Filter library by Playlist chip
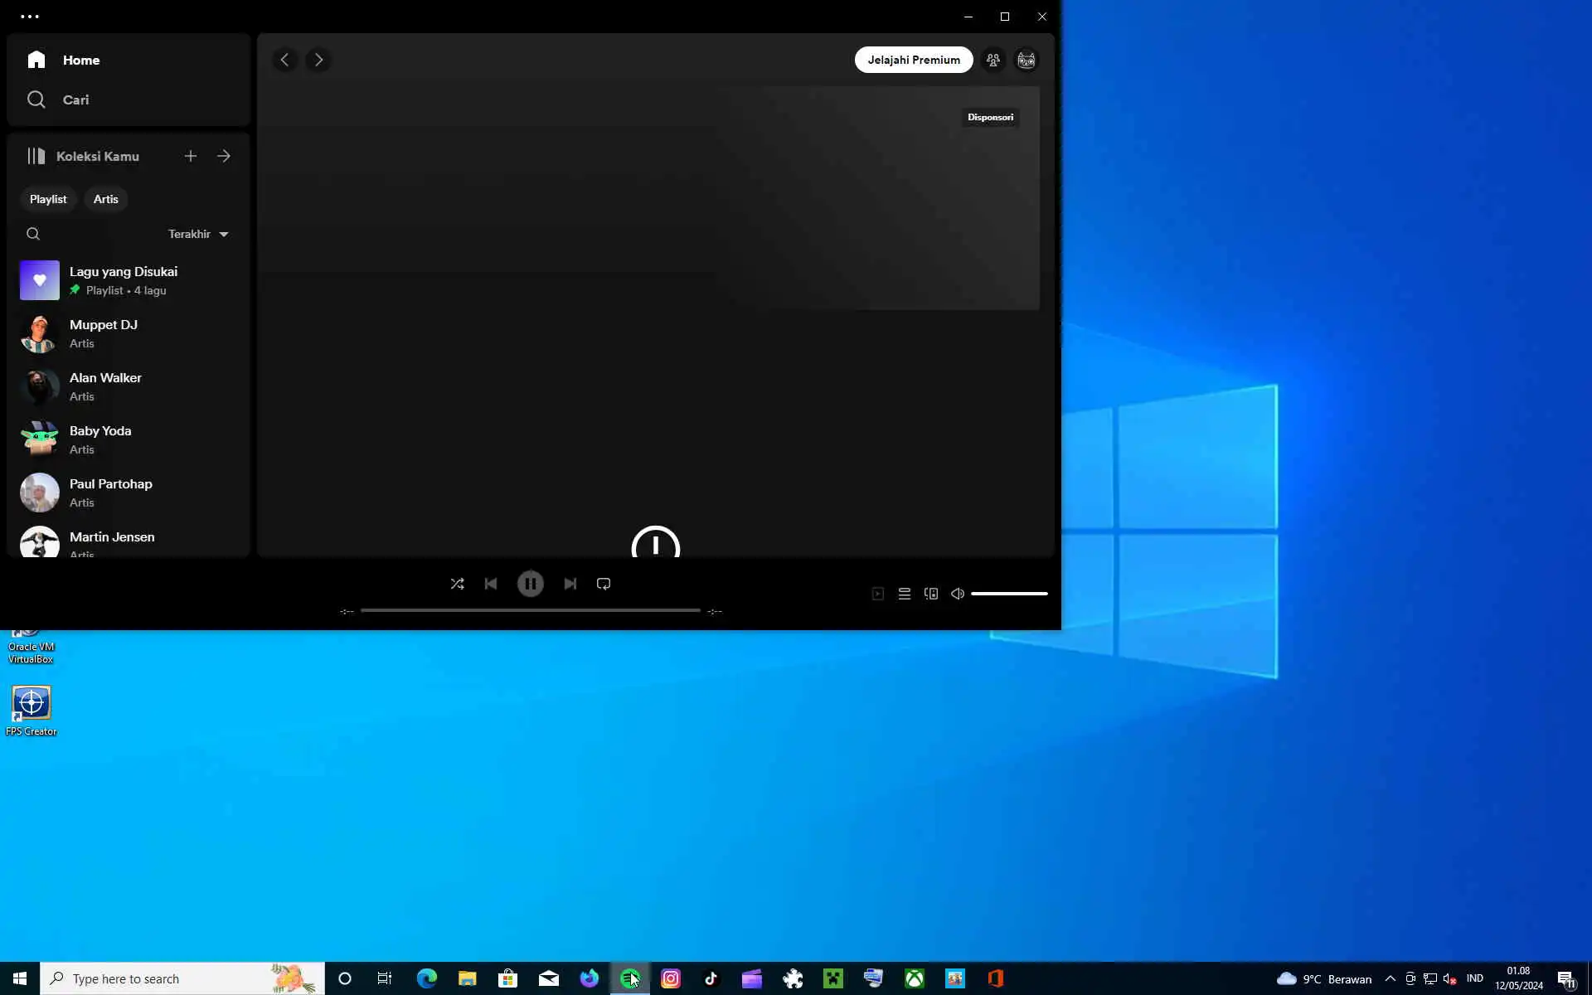 click(48, 199)
